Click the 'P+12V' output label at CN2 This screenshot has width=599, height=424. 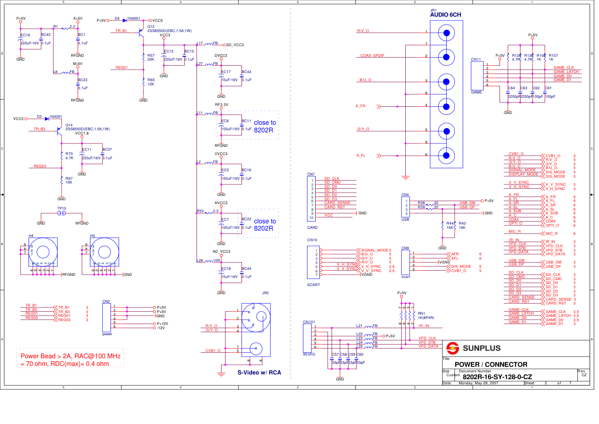pyautogui.click(x=163, y=324)
